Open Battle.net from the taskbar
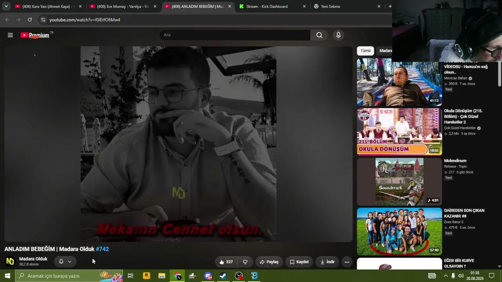Image resolution: width=502 pixels, height=282 pixels. [x=254, y=276]
